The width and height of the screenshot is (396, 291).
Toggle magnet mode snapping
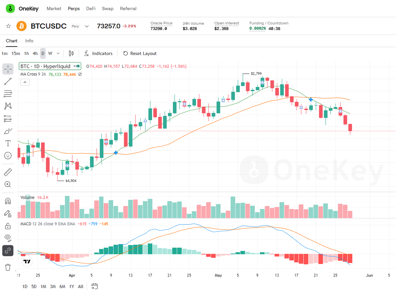8,201
